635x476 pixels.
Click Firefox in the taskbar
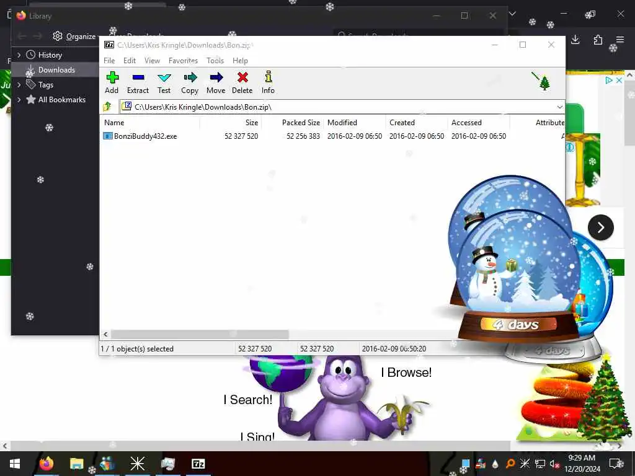(x=46, y=464)
